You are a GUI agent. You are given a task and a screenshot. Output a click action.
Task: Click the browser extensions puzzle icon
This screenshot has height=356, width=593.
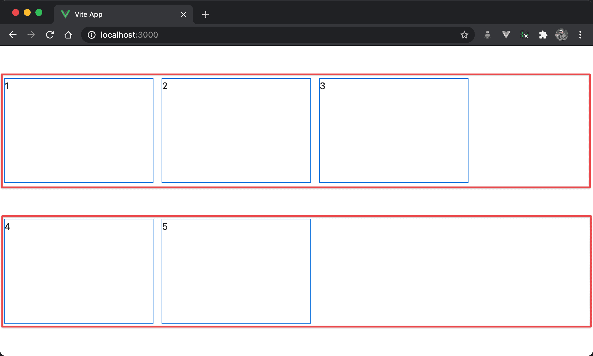543,35
